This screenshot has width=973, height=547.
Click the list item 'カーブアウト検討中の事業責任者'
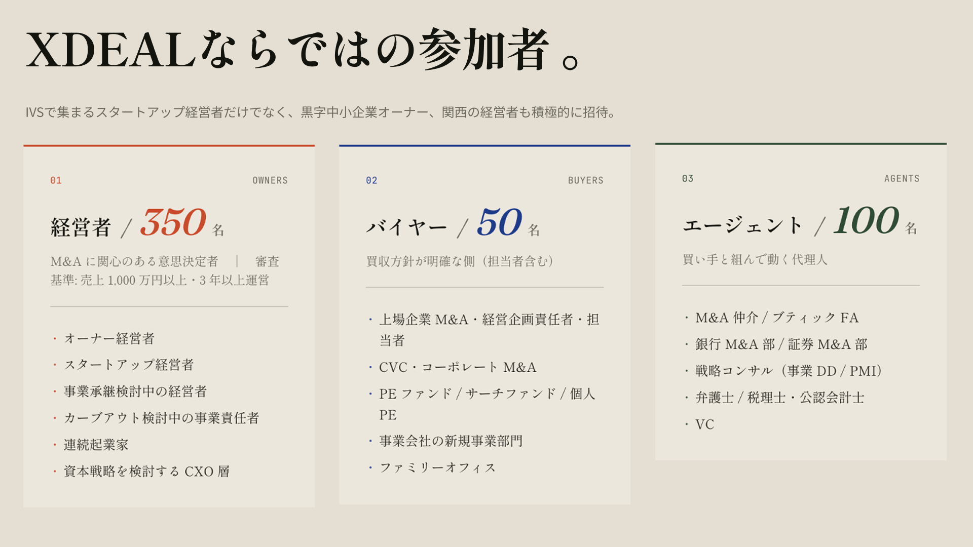162,418
